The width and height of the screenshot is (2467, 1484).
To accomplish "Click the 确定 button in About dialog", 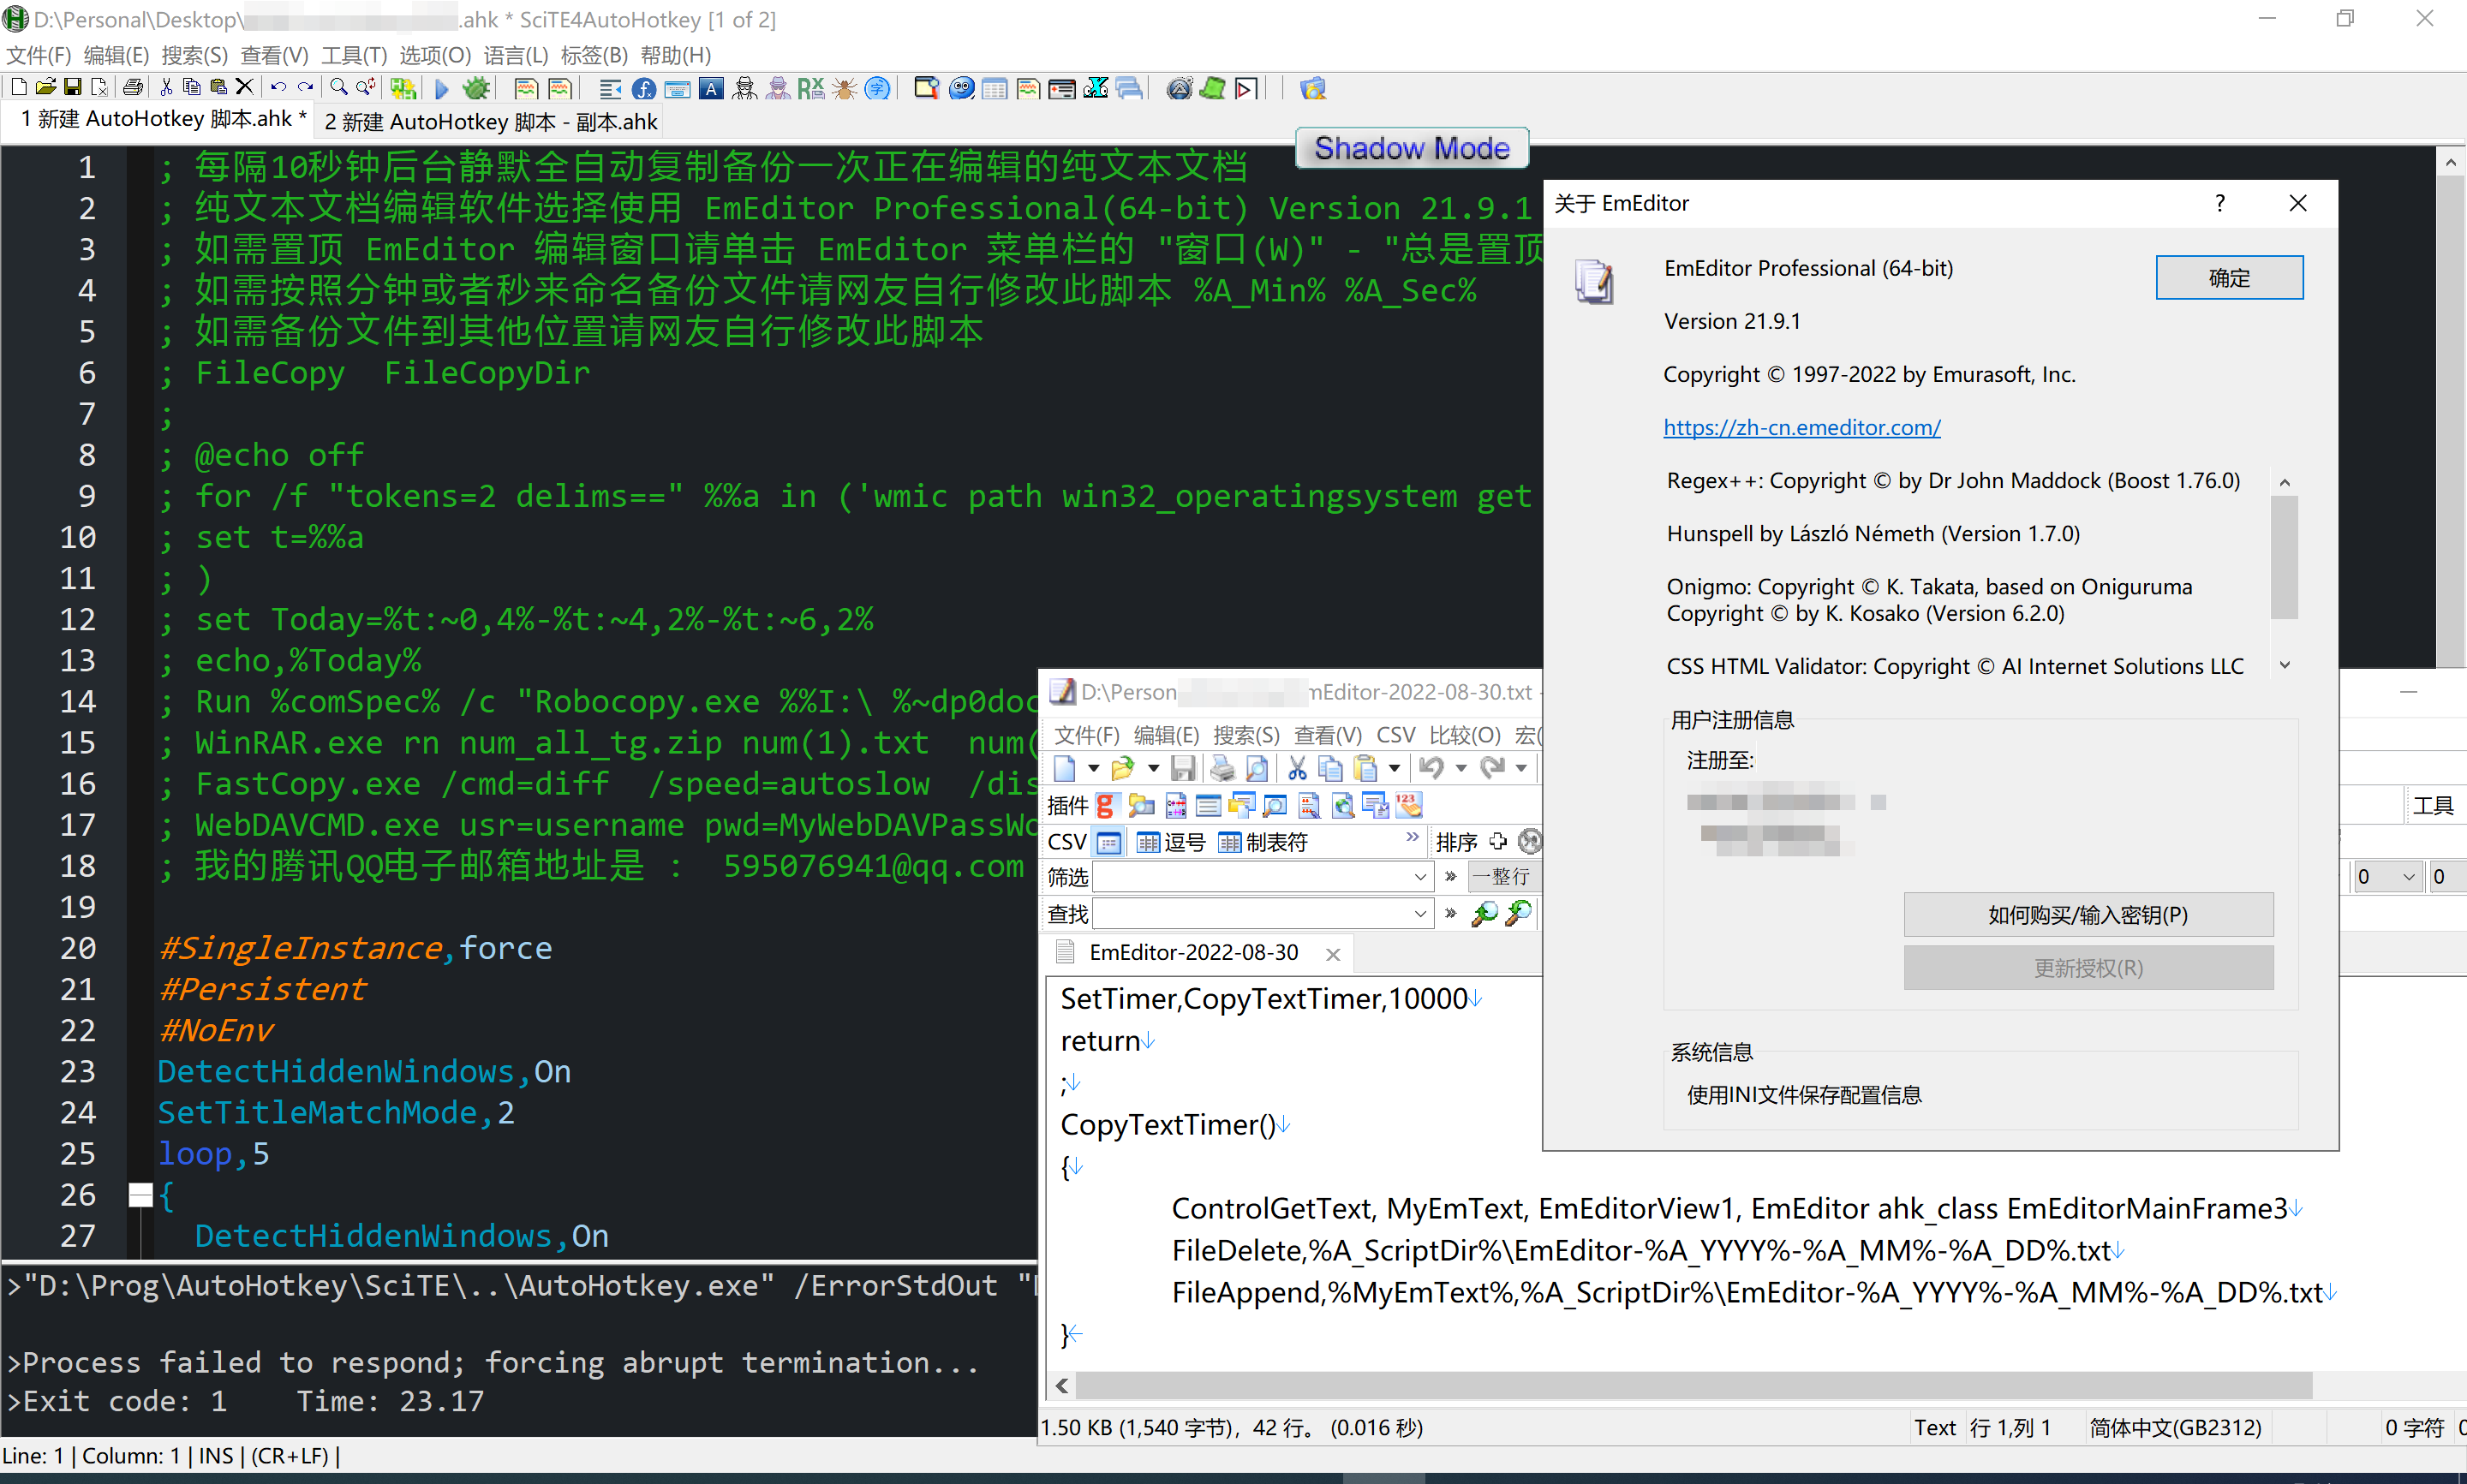I will pyautogui.click(x=2228, y=277).
